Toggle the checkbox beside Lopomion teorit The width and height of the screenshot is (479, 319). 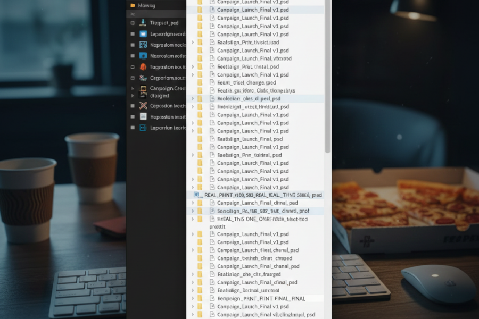[133, 128]
